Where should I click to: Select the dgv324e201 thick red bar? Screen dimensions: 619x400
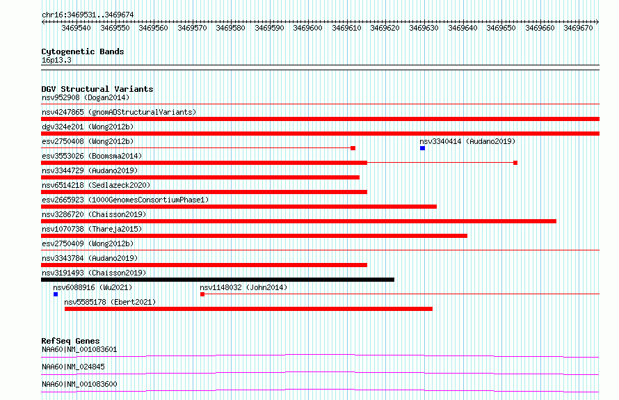pyautogui.click(x=320, y=134)
